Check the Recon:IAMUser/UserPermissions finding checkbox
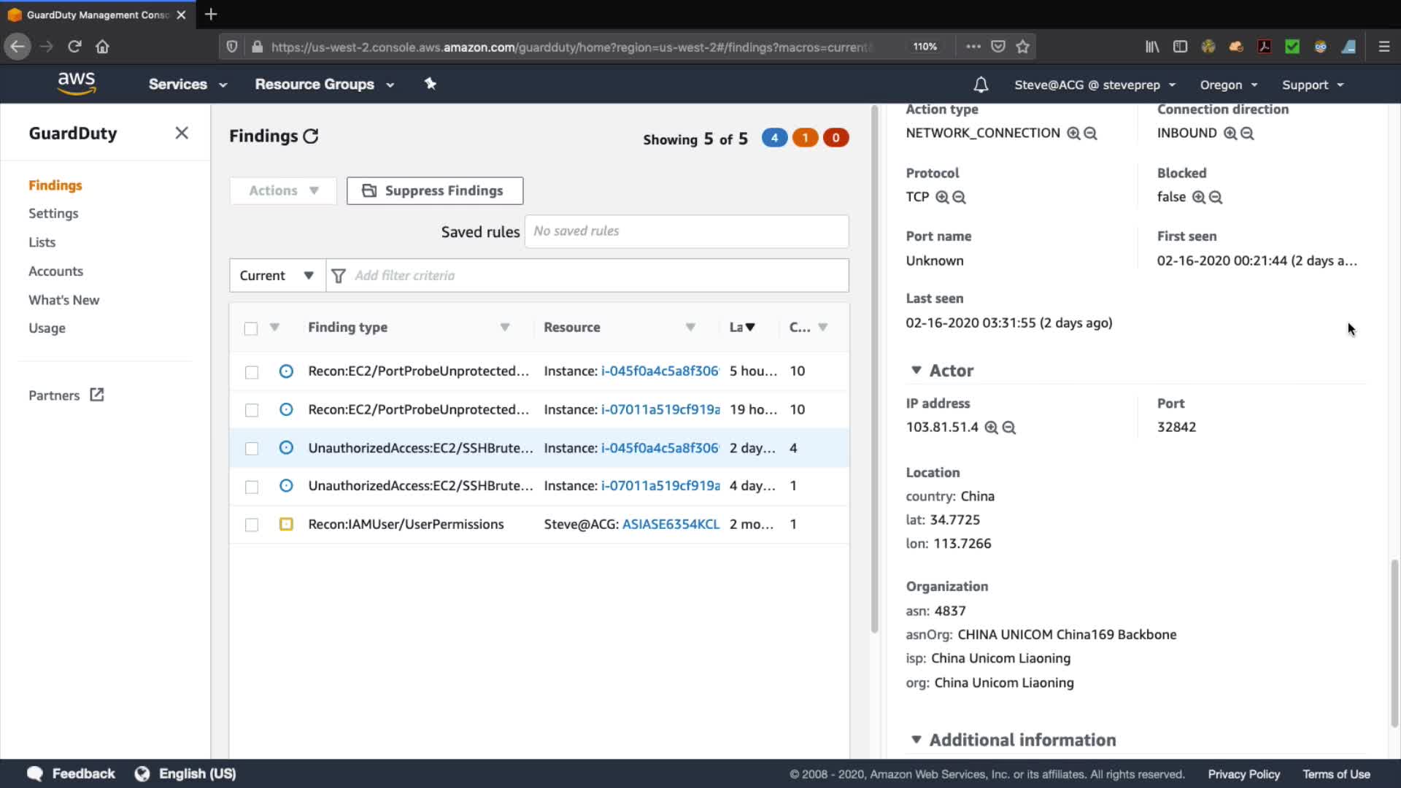Screen dimensions: 1401x788 (x=252, y=525)
